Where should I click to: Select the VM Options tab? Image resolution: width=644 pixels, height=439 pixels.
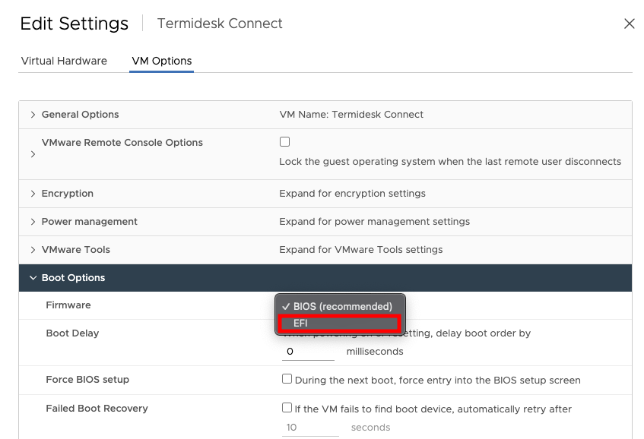(x=162, y=61)
